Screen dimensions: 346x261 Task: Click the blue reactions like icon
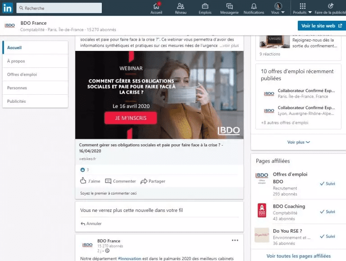(82, 169)
